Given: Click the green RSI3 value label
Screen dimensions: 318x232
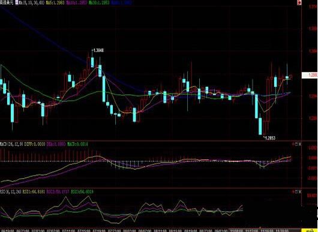Looking at the screenshot, I should click(82, 191).
